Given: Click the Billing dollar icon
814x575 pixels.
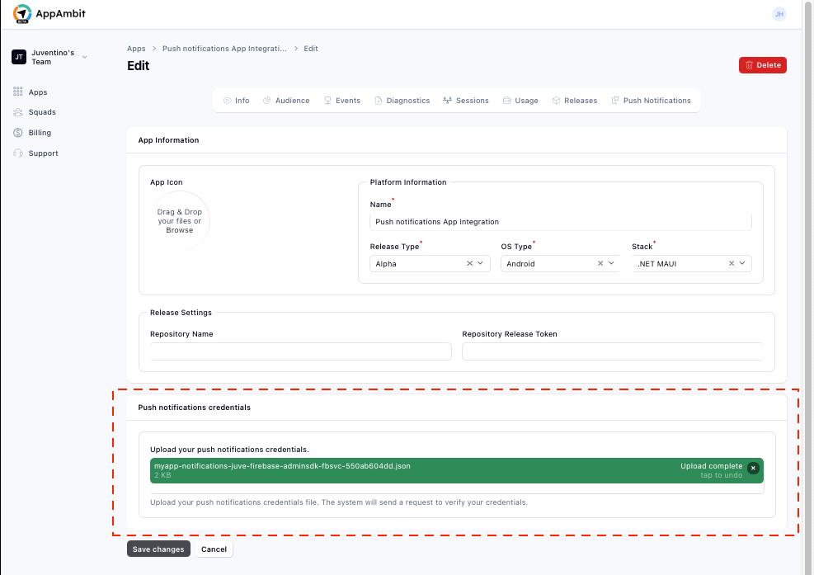Looking at the screenshot, I should 17,132.
